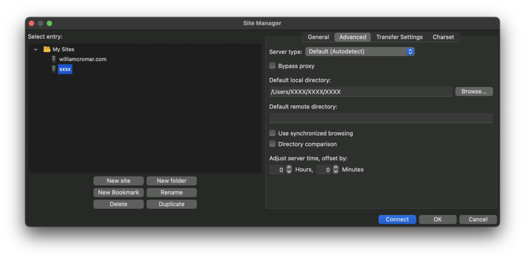Click the williamcromar.com server icon
Screen dimensions: 525x260
pos(54,59)
